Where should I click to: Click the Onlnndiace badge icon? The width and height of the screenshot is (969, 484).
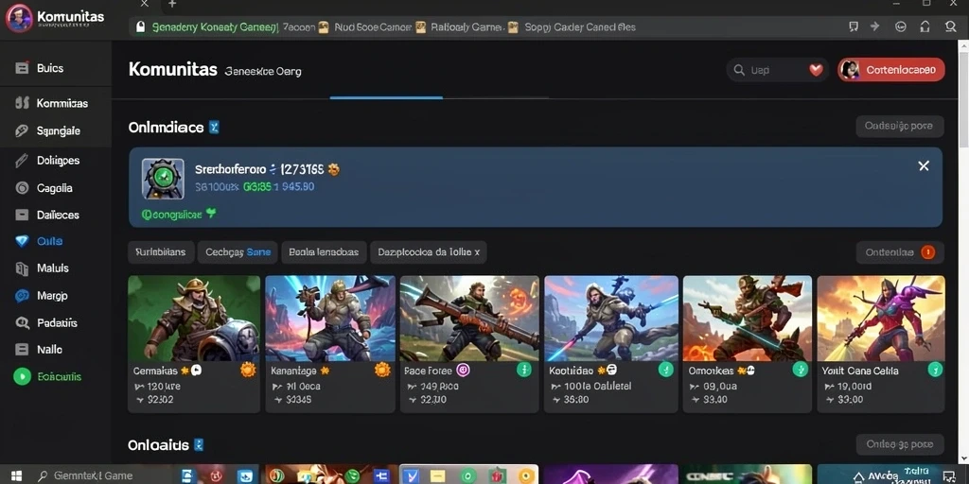coord(214,128)
